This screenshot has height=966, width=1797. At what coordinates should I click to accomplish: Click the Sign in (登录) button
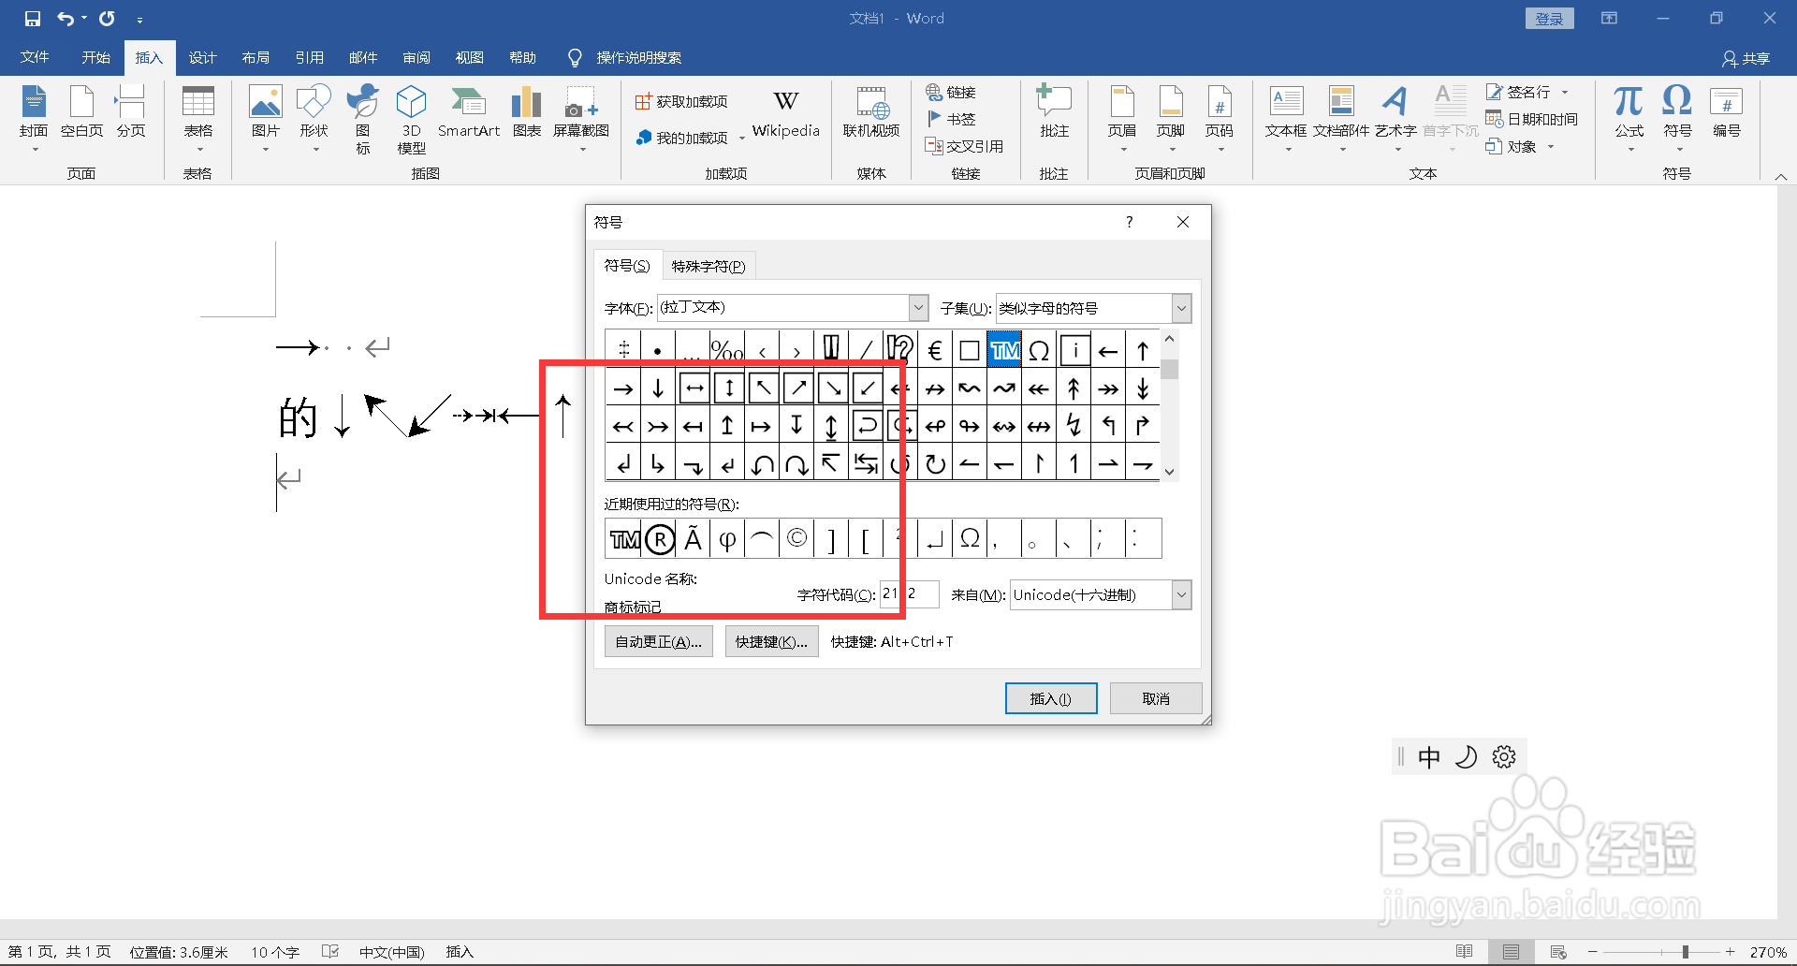1549,19
